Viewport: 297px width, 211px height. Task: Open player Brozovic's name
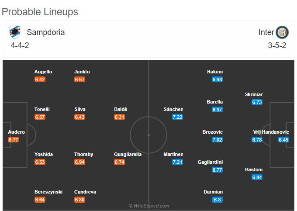[x=213, y=132]
